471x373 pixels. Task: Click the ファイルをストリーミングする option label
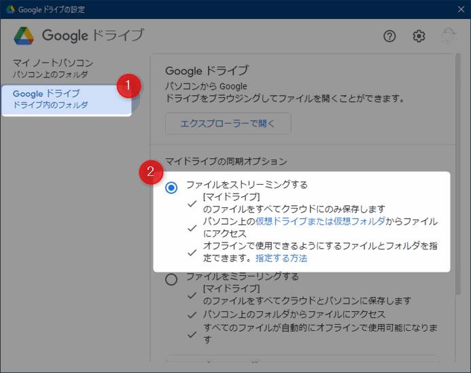(x=247, y=184)
